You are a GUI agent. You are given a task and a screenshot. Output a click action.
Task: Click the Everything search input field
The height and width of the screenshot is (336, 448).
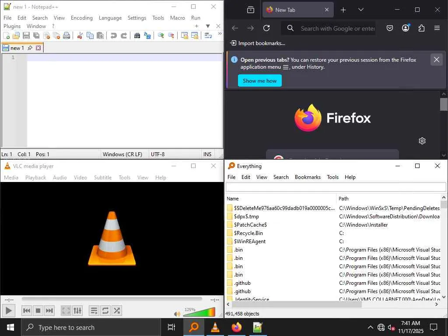pos(336,187)
